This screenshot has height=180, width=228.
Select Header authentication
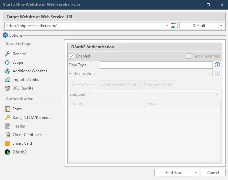[x=19, y=126]
